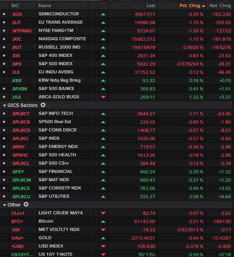Sort by Last column header
Viewport: 234px width, 257px height.
click(x=151, y=6)
